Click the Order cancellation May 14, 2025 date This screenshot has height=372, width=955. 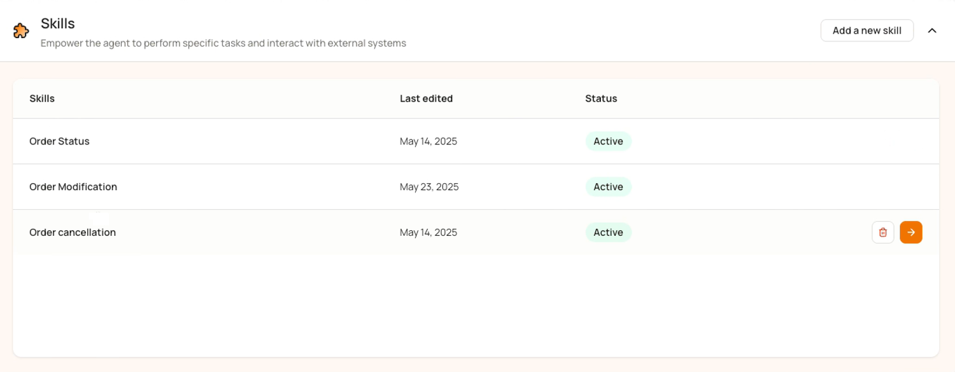coord(428,233)
